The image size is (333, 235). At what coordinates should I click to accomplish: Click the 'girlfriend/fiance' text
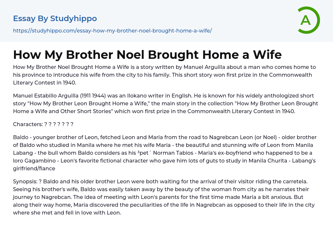coord(34,168)
